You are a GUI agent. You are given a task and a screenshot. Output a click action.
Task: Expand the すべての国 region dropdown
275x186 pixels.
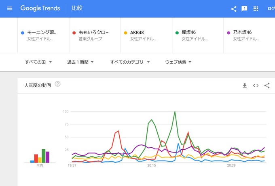point(38,62)
